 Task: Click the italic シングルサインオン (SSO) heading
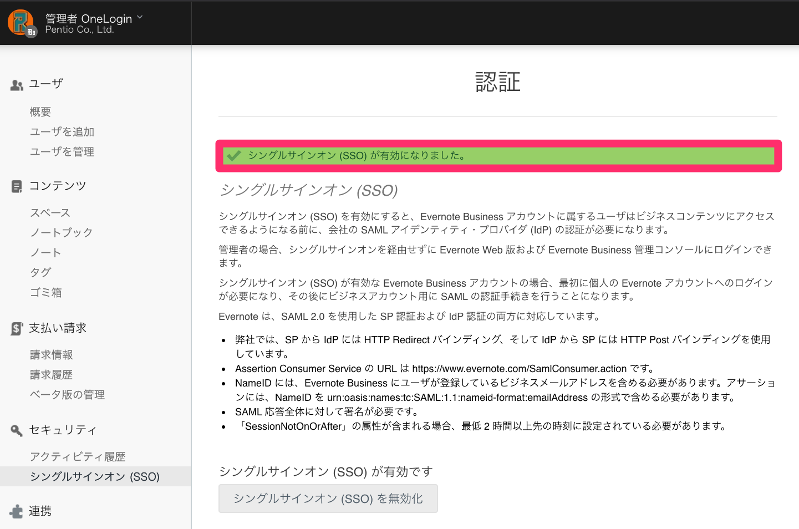click(x=309, y=190)
